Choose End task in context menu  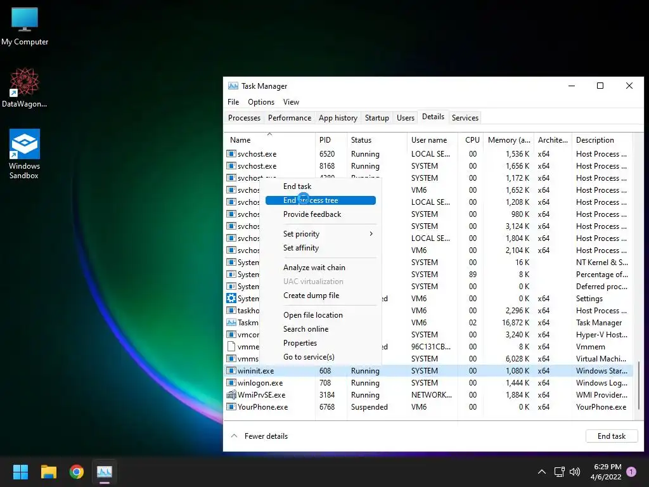(x=321, y=186)
